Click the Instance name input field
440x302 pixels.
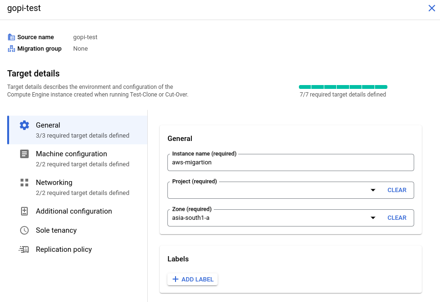pyautogui.click(x=291, y=162)
